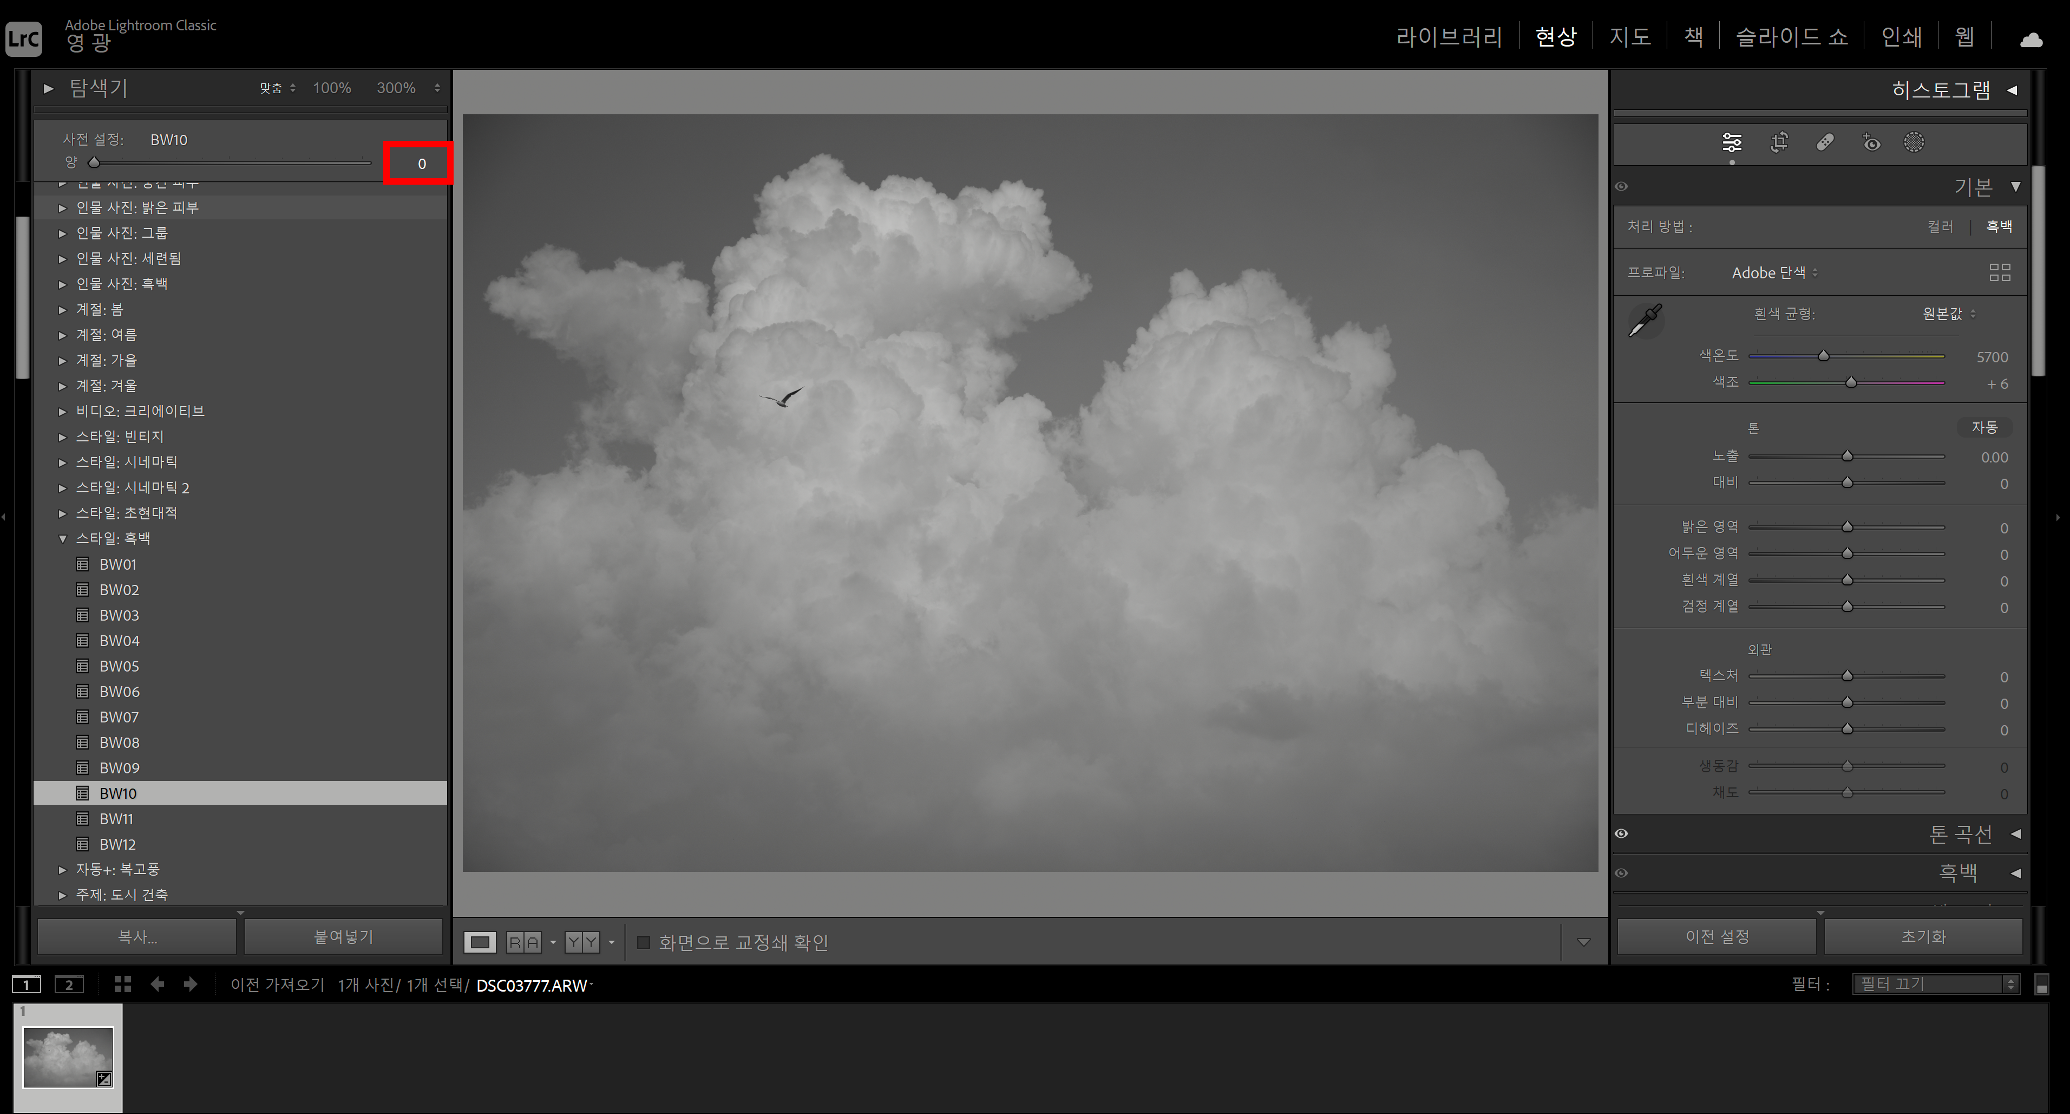Viewport: 2070px width, 1114px height.
Task: Select the Crop overlay tool icon
Action: tap(1779, 142)
